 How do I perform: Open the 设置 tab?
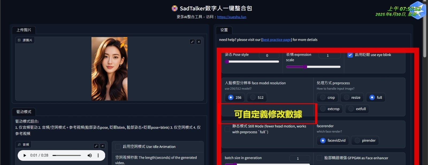coord(224,30)
